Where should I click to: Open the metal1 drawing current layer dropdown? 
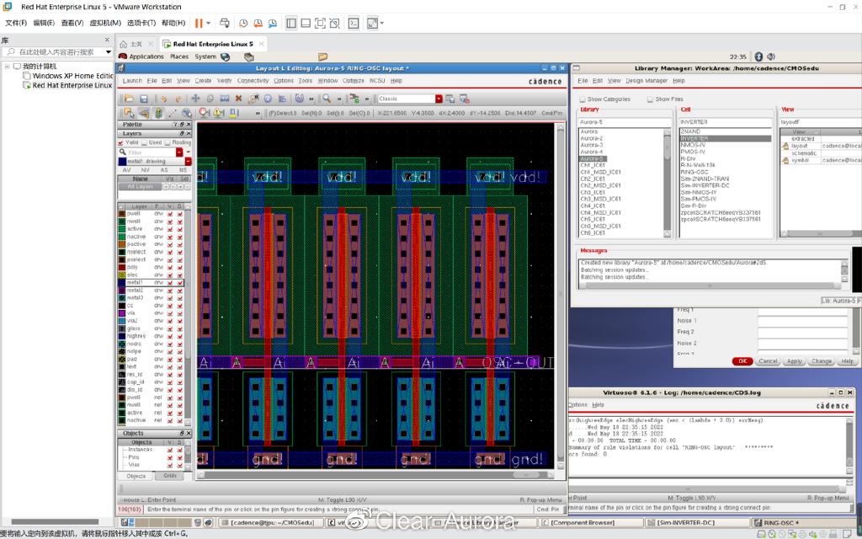(188, 161)
